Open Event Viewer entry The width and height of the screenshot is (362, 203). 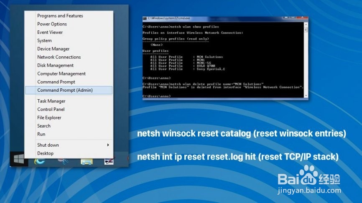click(x=69, y=32)
